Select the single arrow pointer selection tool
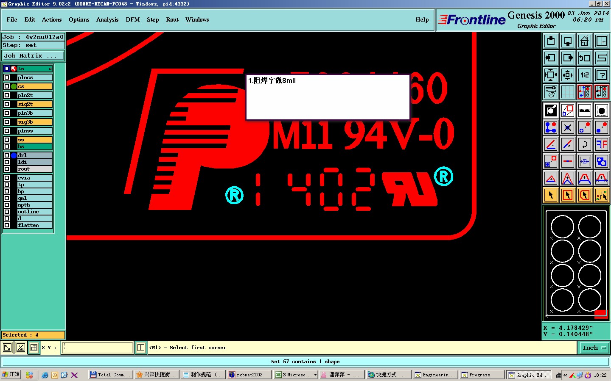The width and height of the screenshot is (611, 381). (551, 195)
